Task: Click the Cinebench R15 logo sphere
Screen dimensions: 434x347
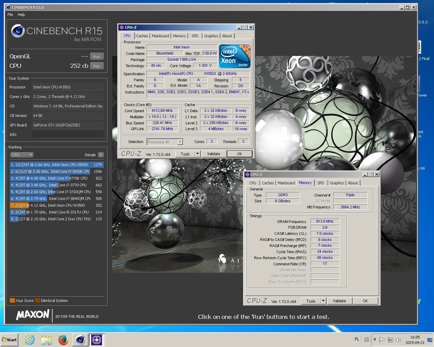Action: (x=18, y=31)
